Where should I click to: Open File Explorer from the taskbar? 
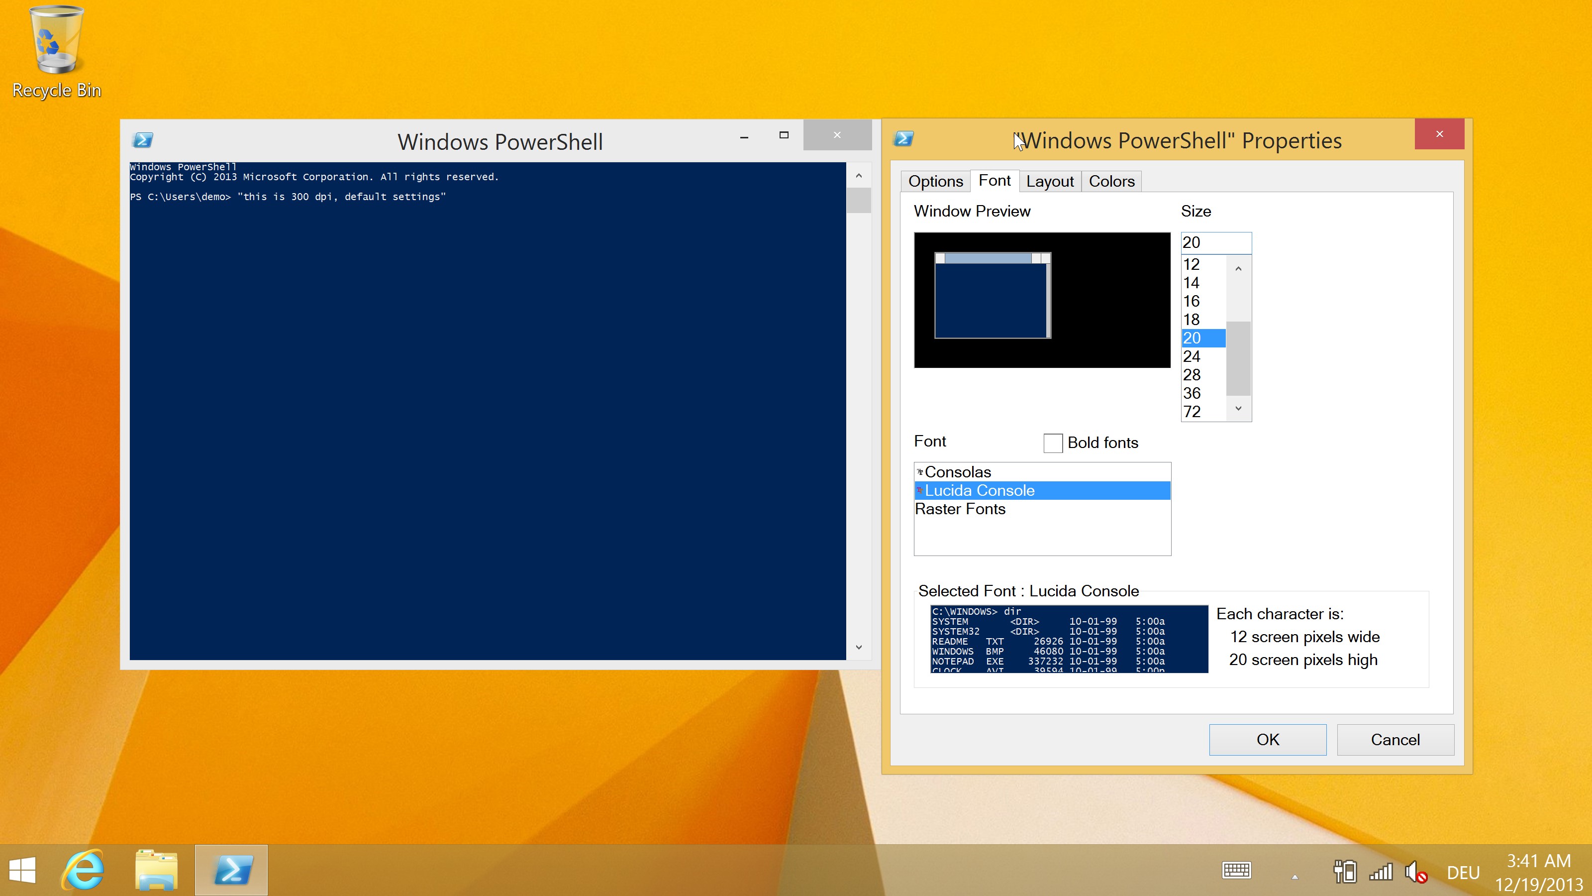[x=156, y=870]
